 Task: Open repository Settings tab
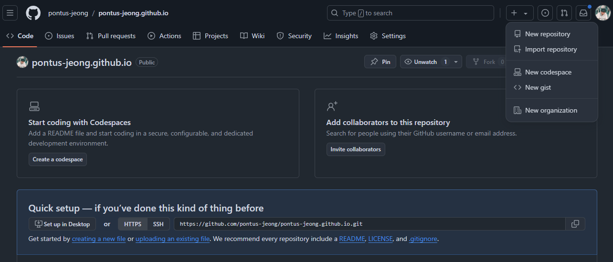point(388,36)
